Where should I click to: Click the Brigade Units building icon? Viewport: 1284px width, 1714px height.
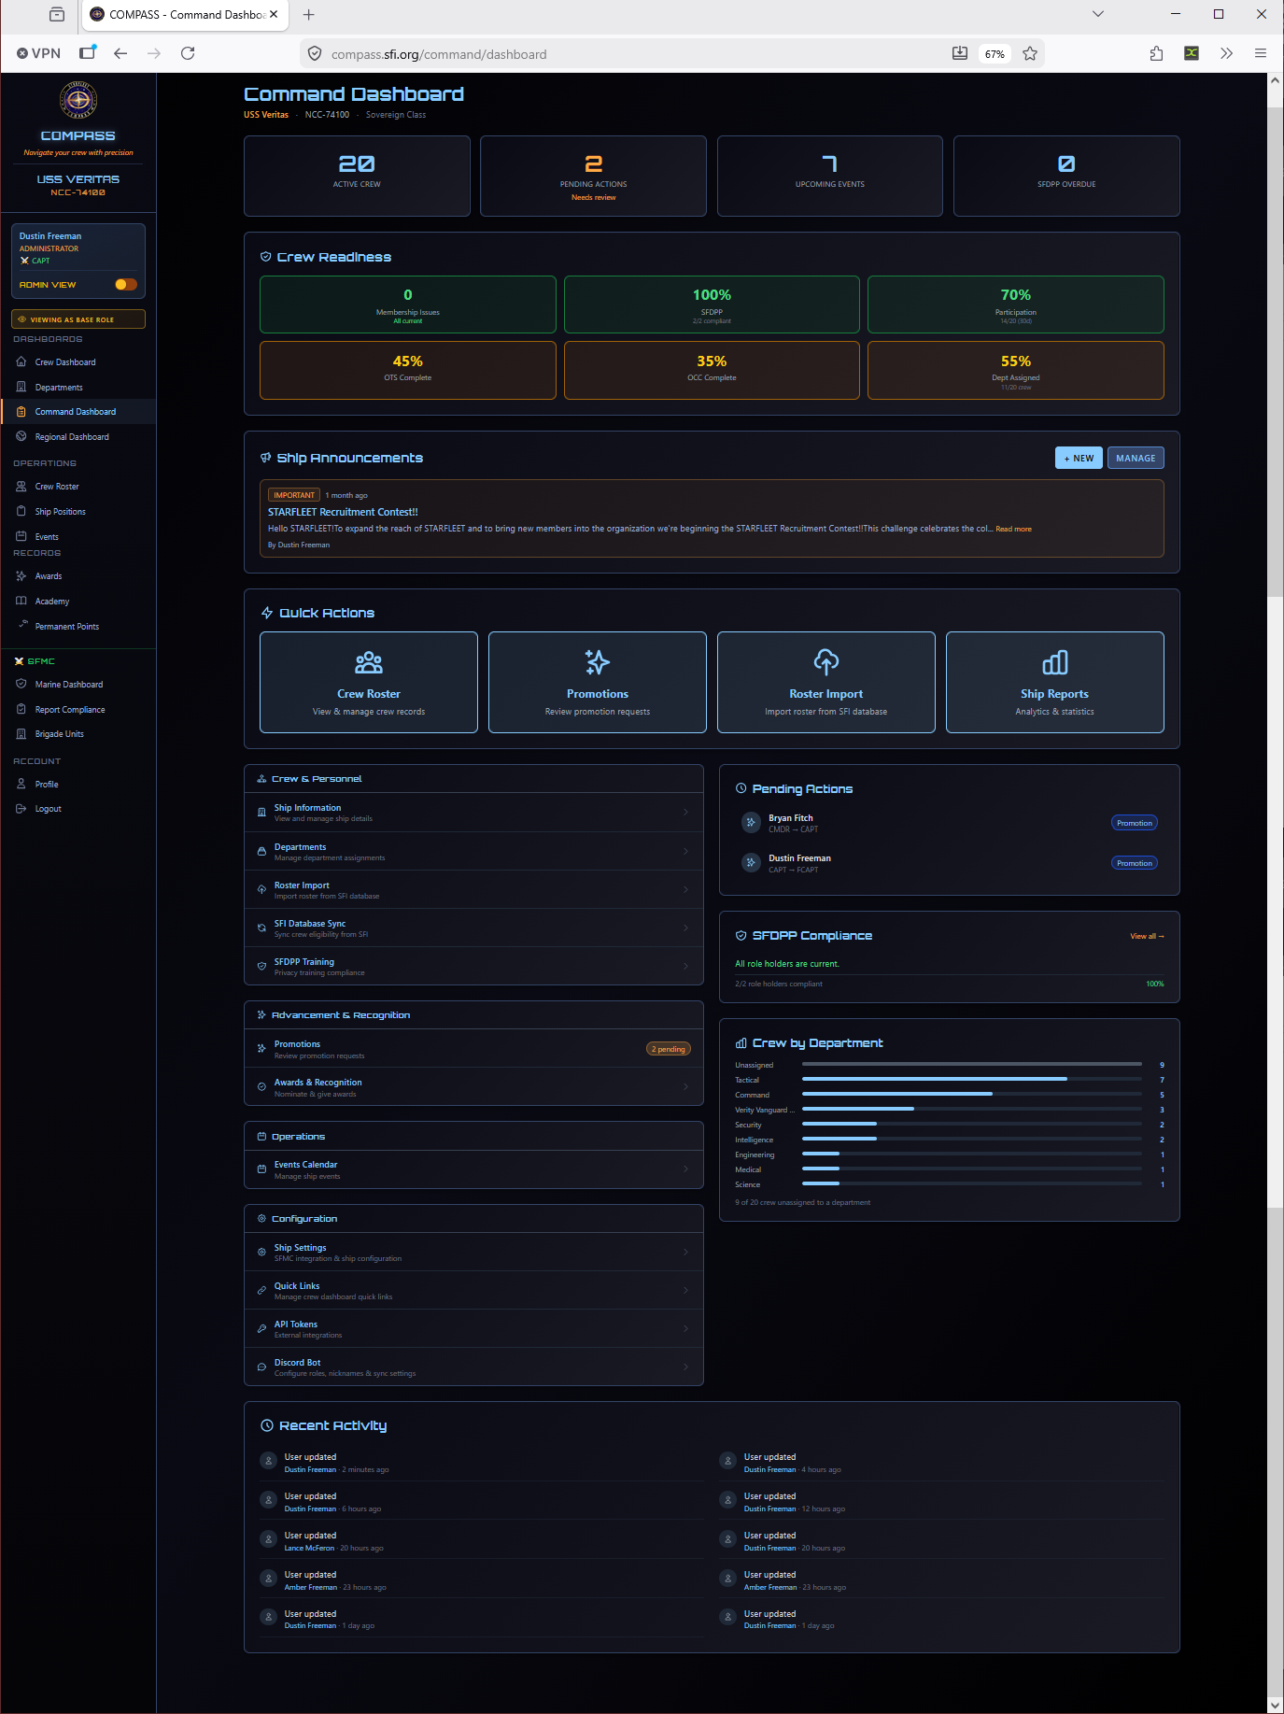pos(21,734)
